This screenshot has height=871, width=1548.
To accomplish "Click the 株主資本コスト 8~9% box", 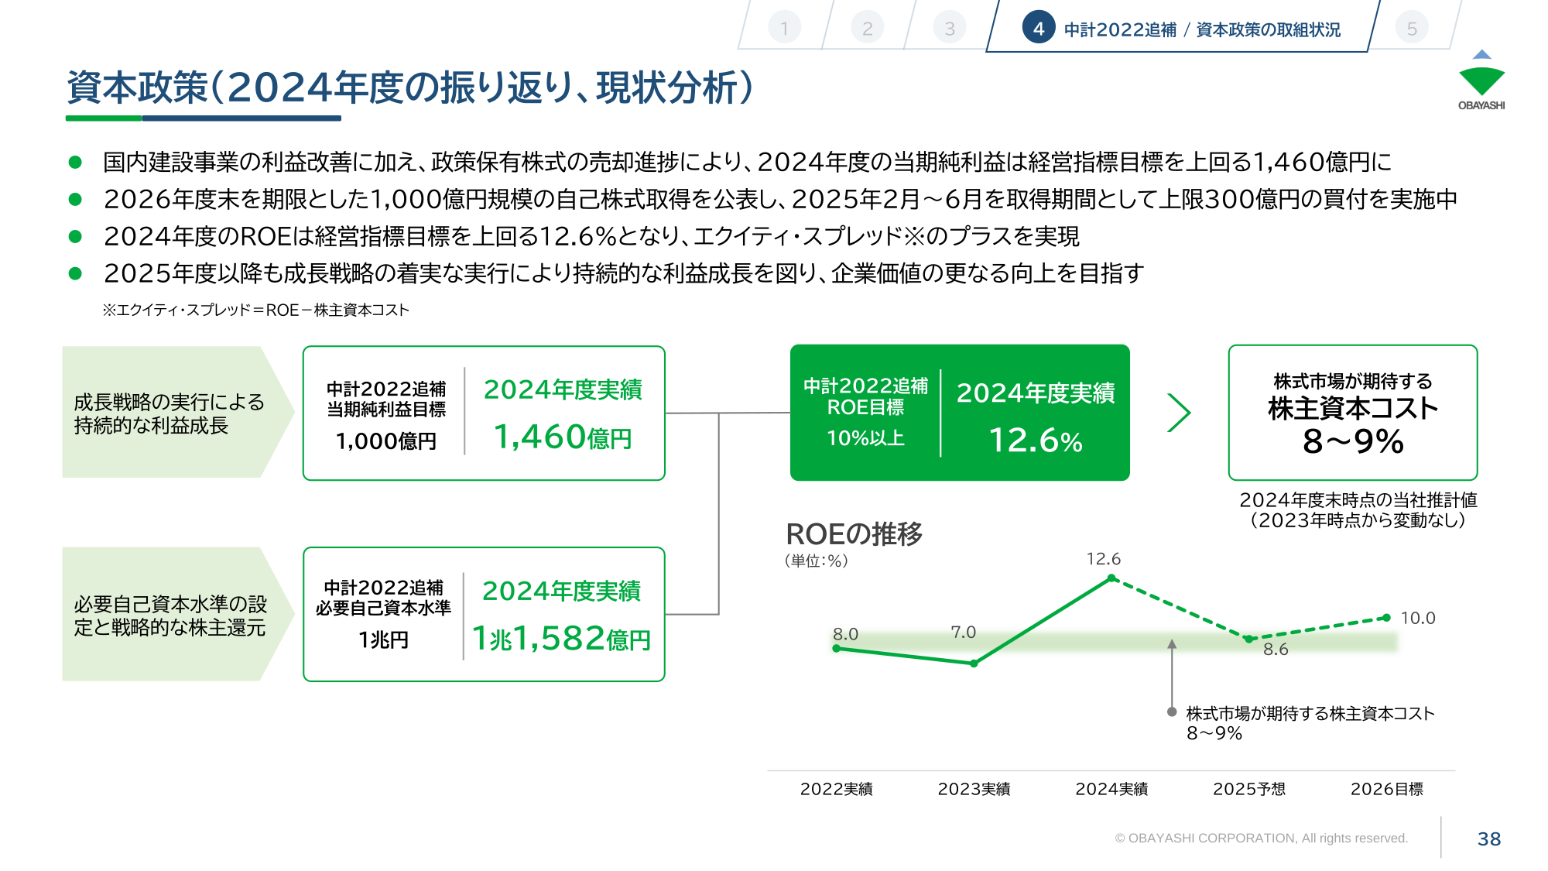I will tap(1353, 413).
